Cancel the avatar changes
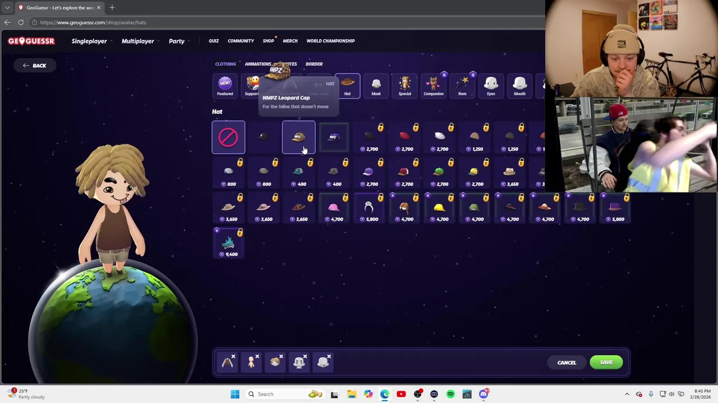The height and width of the screenshot is (403, 718). click(567, 363)
